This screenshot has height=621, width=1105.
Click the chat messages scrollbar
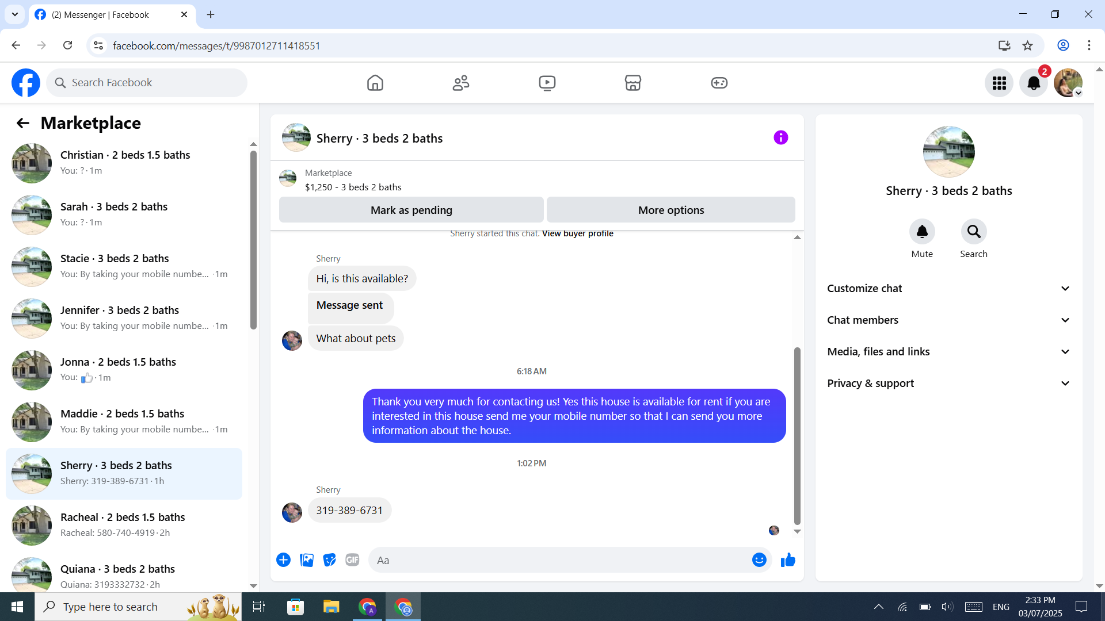pos(797,435)
